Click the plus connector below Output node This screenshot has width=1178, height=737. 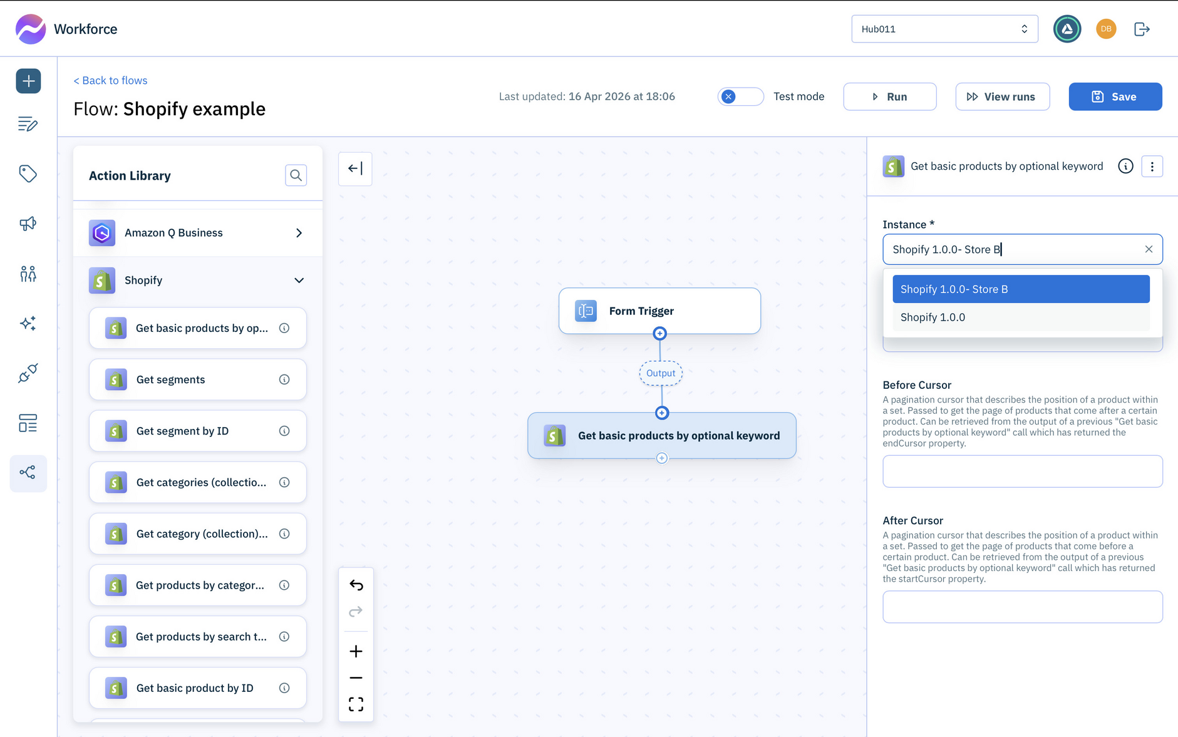point(662,413)
